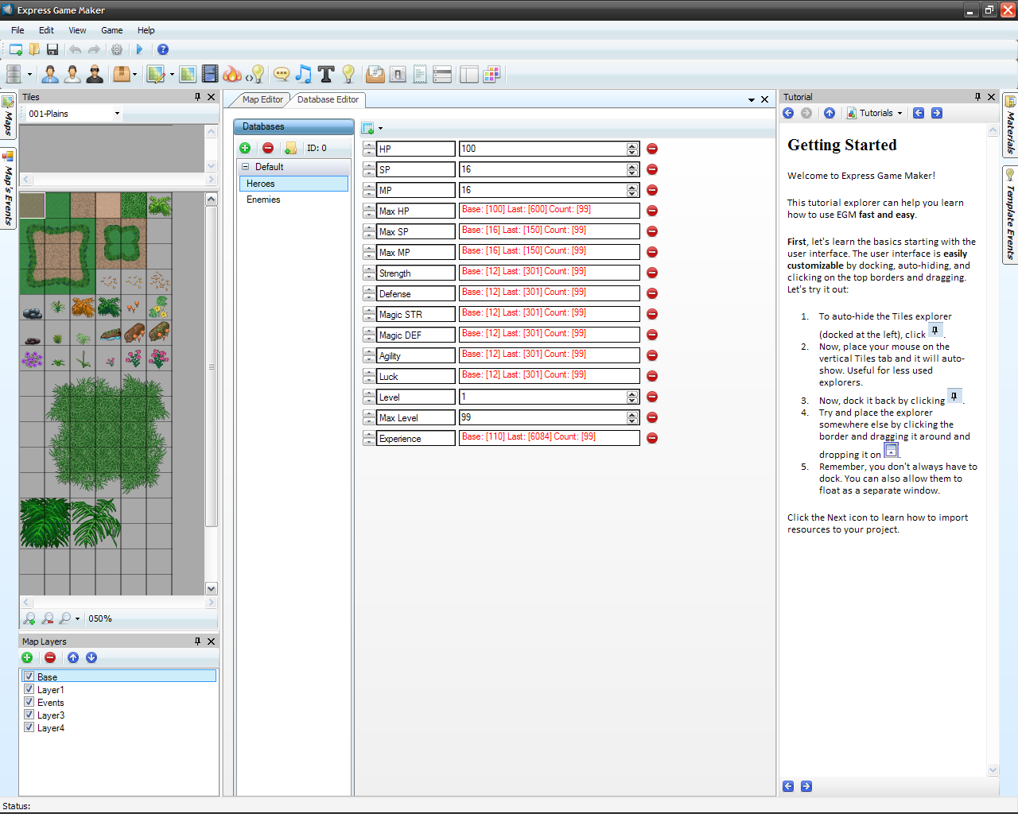Remove database with red minus under Databases
1018x814 pixels.
[x=268, y=148]
